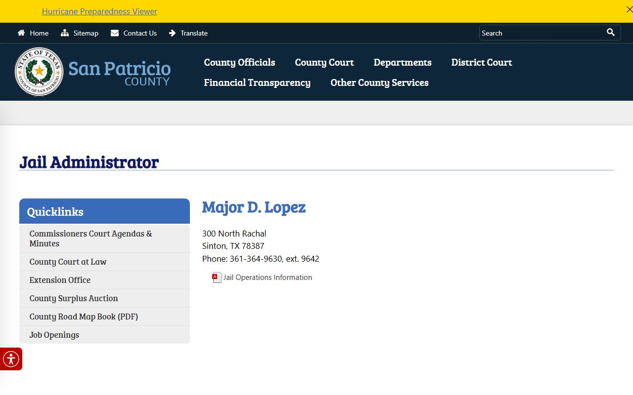The width and height of the screenshot is (633, 395).
Task: Click the San Patricio County title
Action: 119,73
